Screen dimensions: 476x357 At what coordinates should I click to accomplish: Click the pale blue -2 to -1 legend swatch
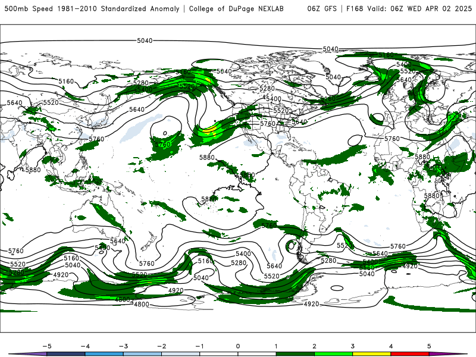[x=181, y=354]
